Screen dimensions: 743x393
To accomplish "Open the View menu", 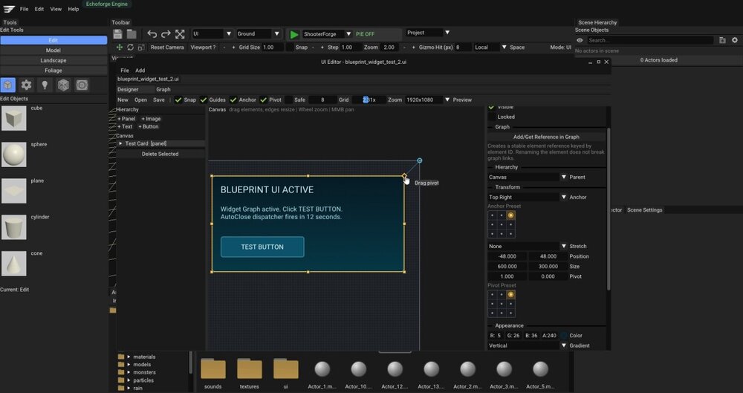I will point(56,9).
